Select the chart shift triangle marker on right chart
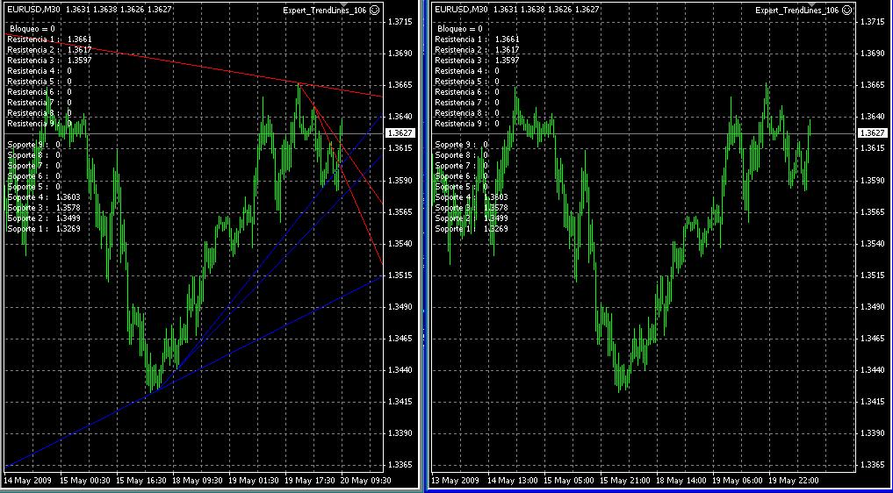The height and width of the screenshot is (493, 893). click(x=813, y=5)
